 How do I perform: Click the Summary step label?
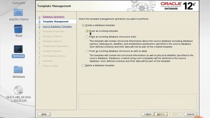(x=48, y=61)
